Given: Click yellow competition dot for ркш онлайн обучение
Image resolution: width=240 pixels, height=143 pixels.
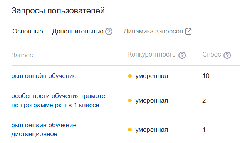Looking at the screenshot, I should (x=130, y=76).
